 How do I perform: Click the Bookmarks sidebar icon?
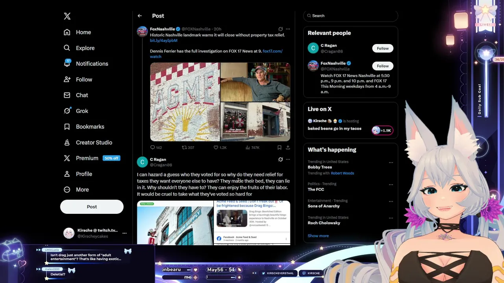pos(67,127)
